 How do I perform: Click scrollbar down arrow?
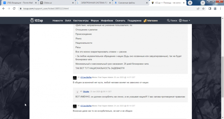pyautogui.click(x=223, y=118)
